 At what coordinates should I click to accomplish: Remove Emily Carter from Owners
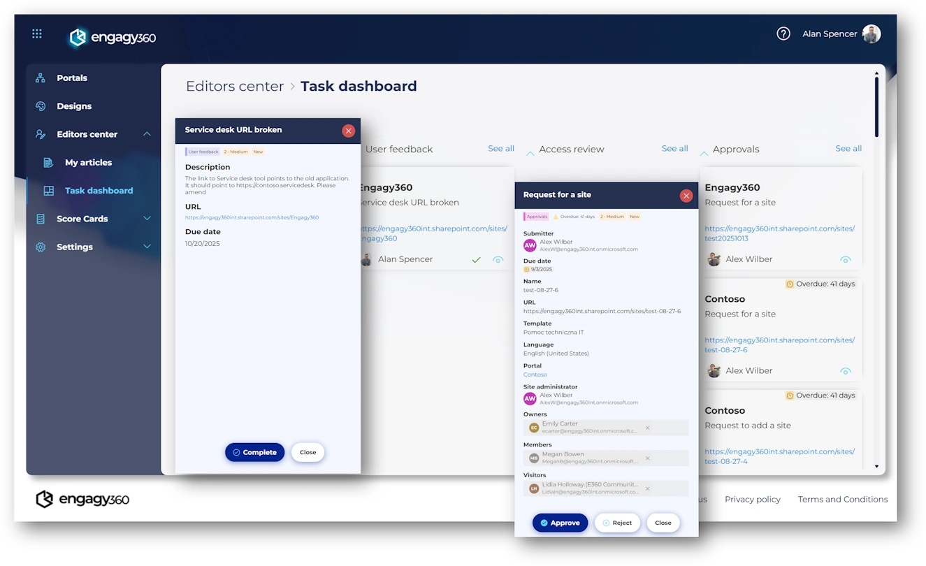pyautogui.click(x=647, y=428)
